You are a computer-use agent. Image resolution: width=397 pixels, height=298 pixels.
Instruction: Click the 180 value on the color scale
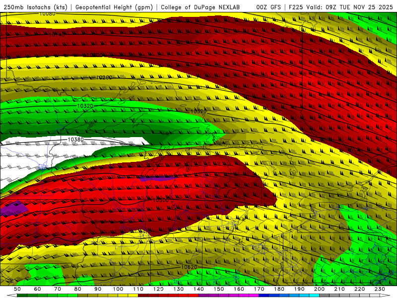pyautogui.click(x=279, y=289)
